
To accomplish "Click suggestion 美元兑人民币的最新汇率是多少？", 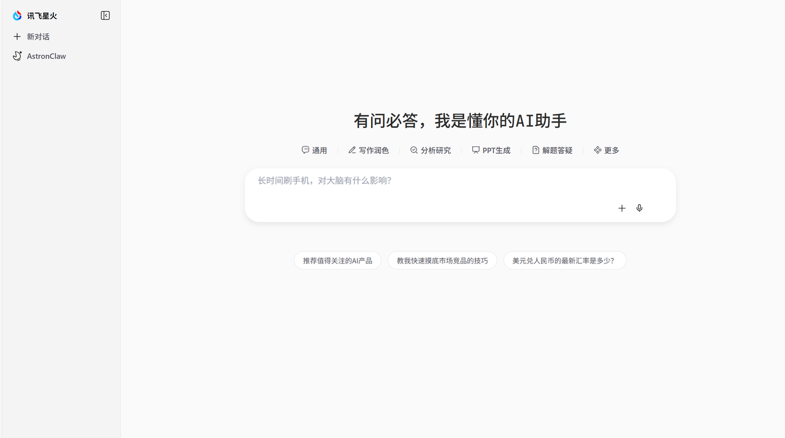I will point(565,260).
